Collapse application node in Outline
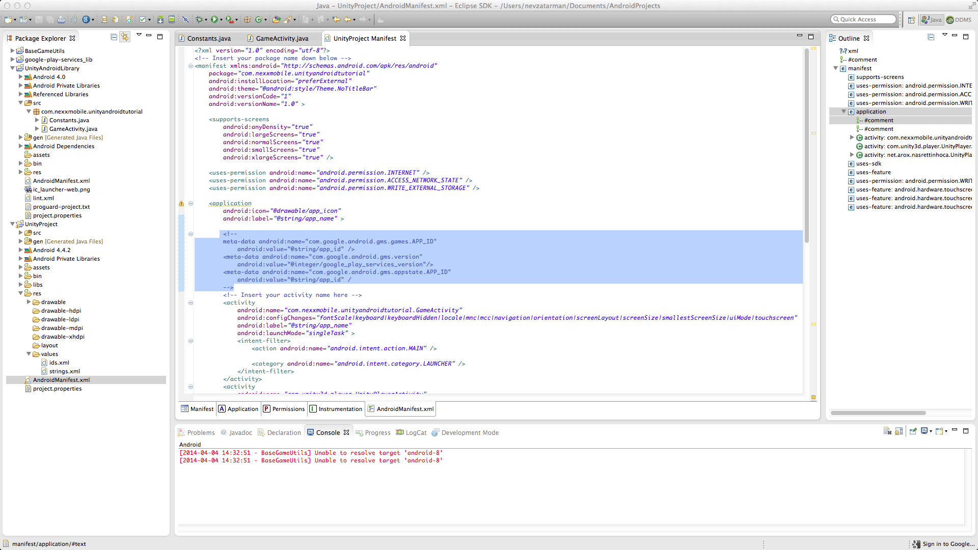This screenshot has height=550, width=978. tap(844, 112)
